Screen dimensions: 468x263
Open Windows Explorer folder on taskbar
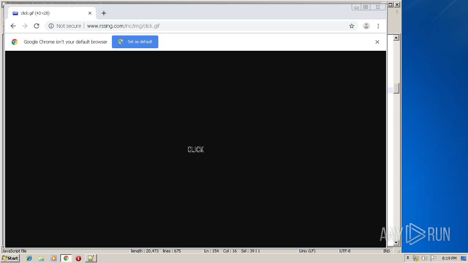tap(41, 258)
